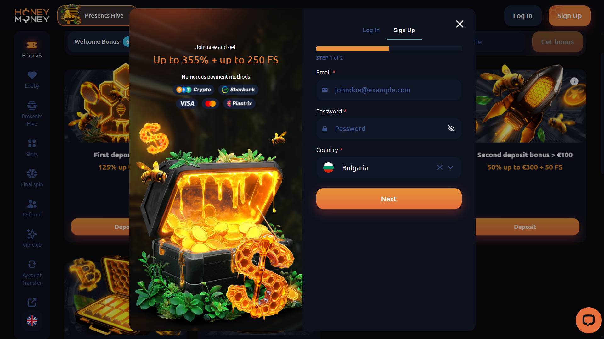The height and width of the screenshot is (339, 604).
Task: Open the Final spin sidebar icon
Action: (32, 173)
